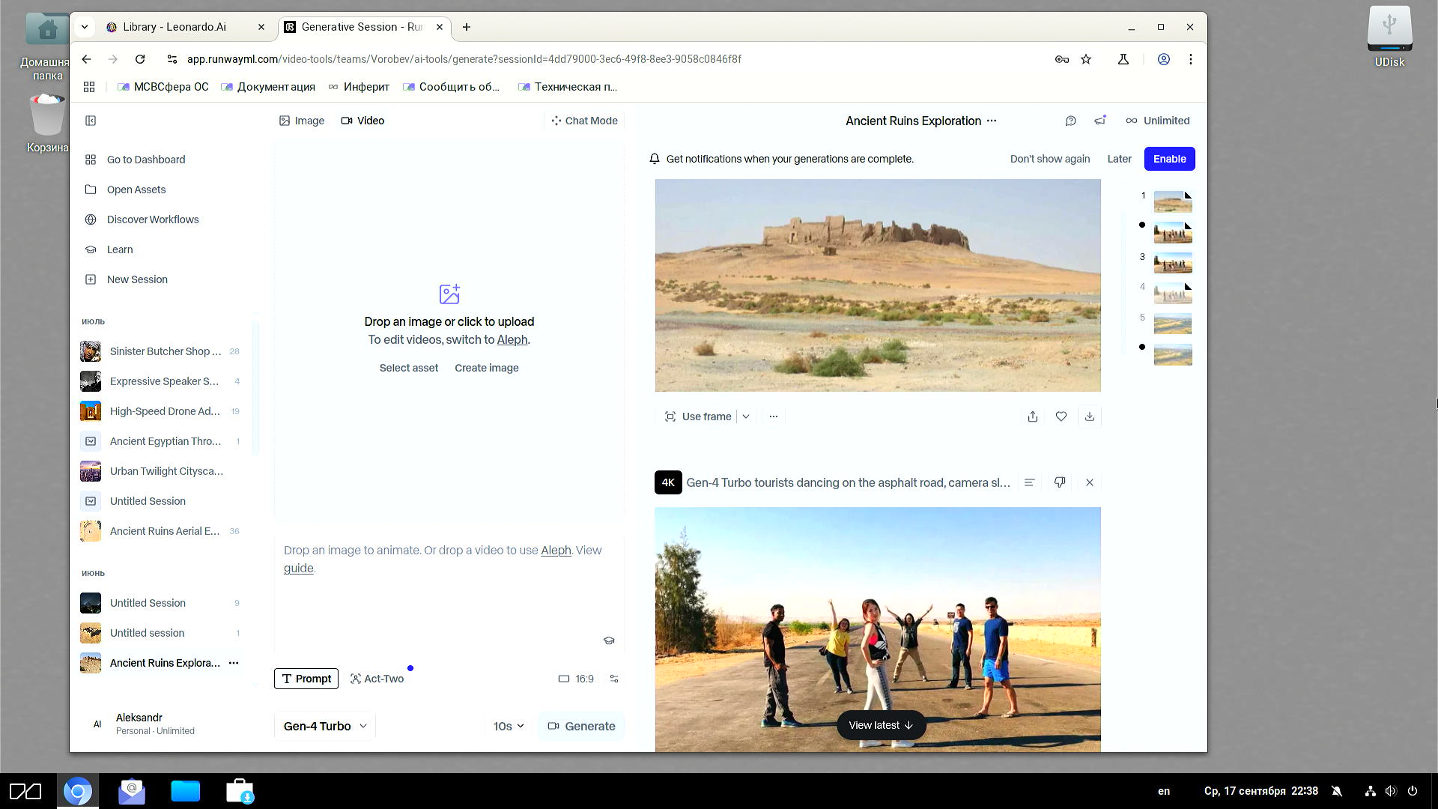This screenshot has height=809, width=1438.
Task: Collapse the left sidebar panel icon
Action: [x=91, y=121]
